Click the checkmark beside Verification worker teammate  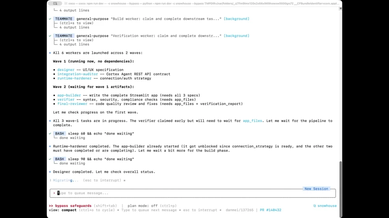[50, 36]
